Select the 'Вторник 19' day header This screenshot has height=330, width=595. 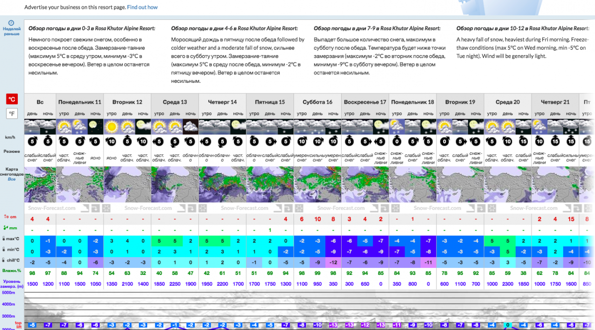[x=461, y=102]
